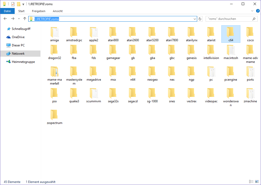Click the "roms" durchsuchen search field

tap(228, 19)
